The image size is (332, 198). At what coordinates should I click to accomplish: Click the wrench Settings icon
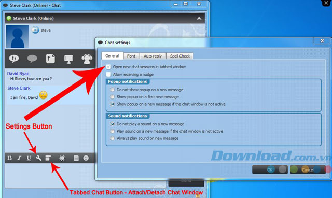click(x=38, y=158)
